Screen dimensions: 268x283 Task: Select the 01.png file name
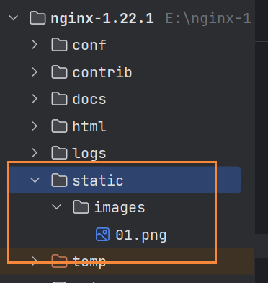click(141, 235)
